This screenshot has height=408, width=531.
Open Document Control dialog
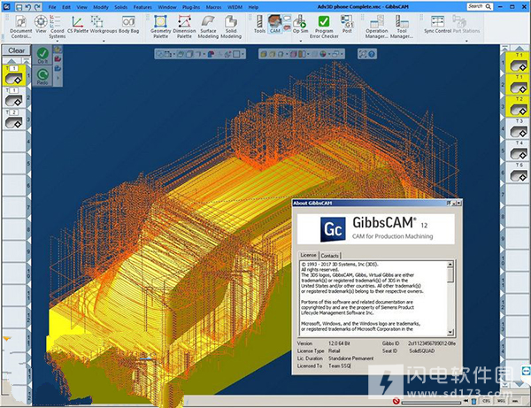click(x=20, y=27)
